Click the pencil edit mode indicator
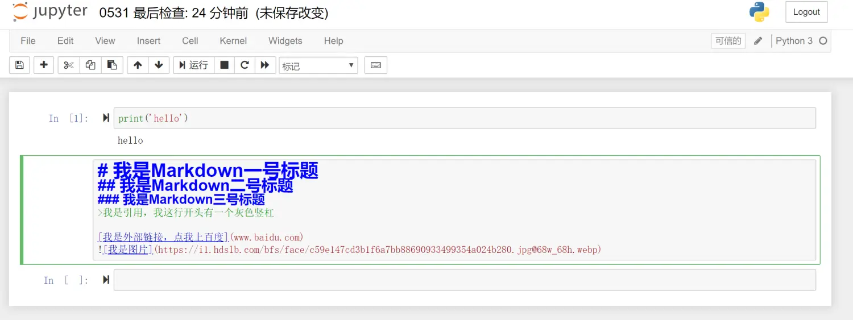 [757, 41]
